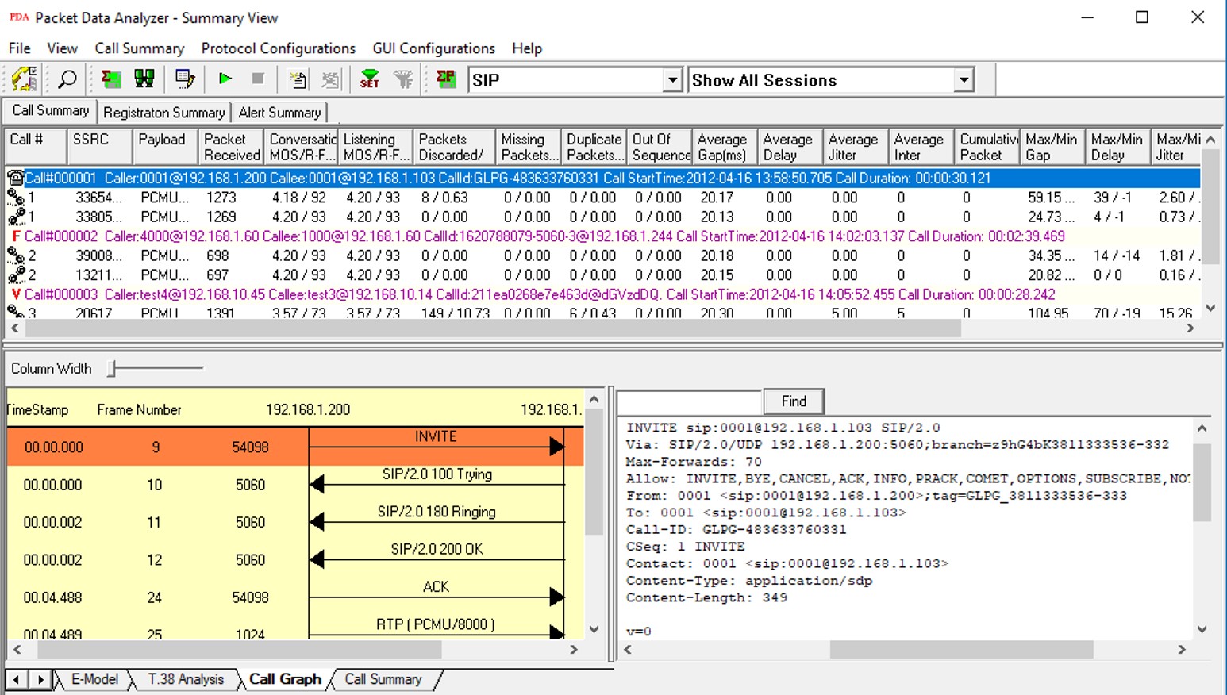Click the table edit pencil icon
This screenshot has width=1227, height=695.
click(x=185, y=79)
